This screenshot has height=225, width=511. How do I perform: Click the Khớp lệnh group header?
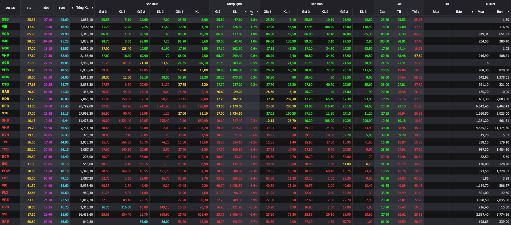pyautogui.click(x=234, y=4)
